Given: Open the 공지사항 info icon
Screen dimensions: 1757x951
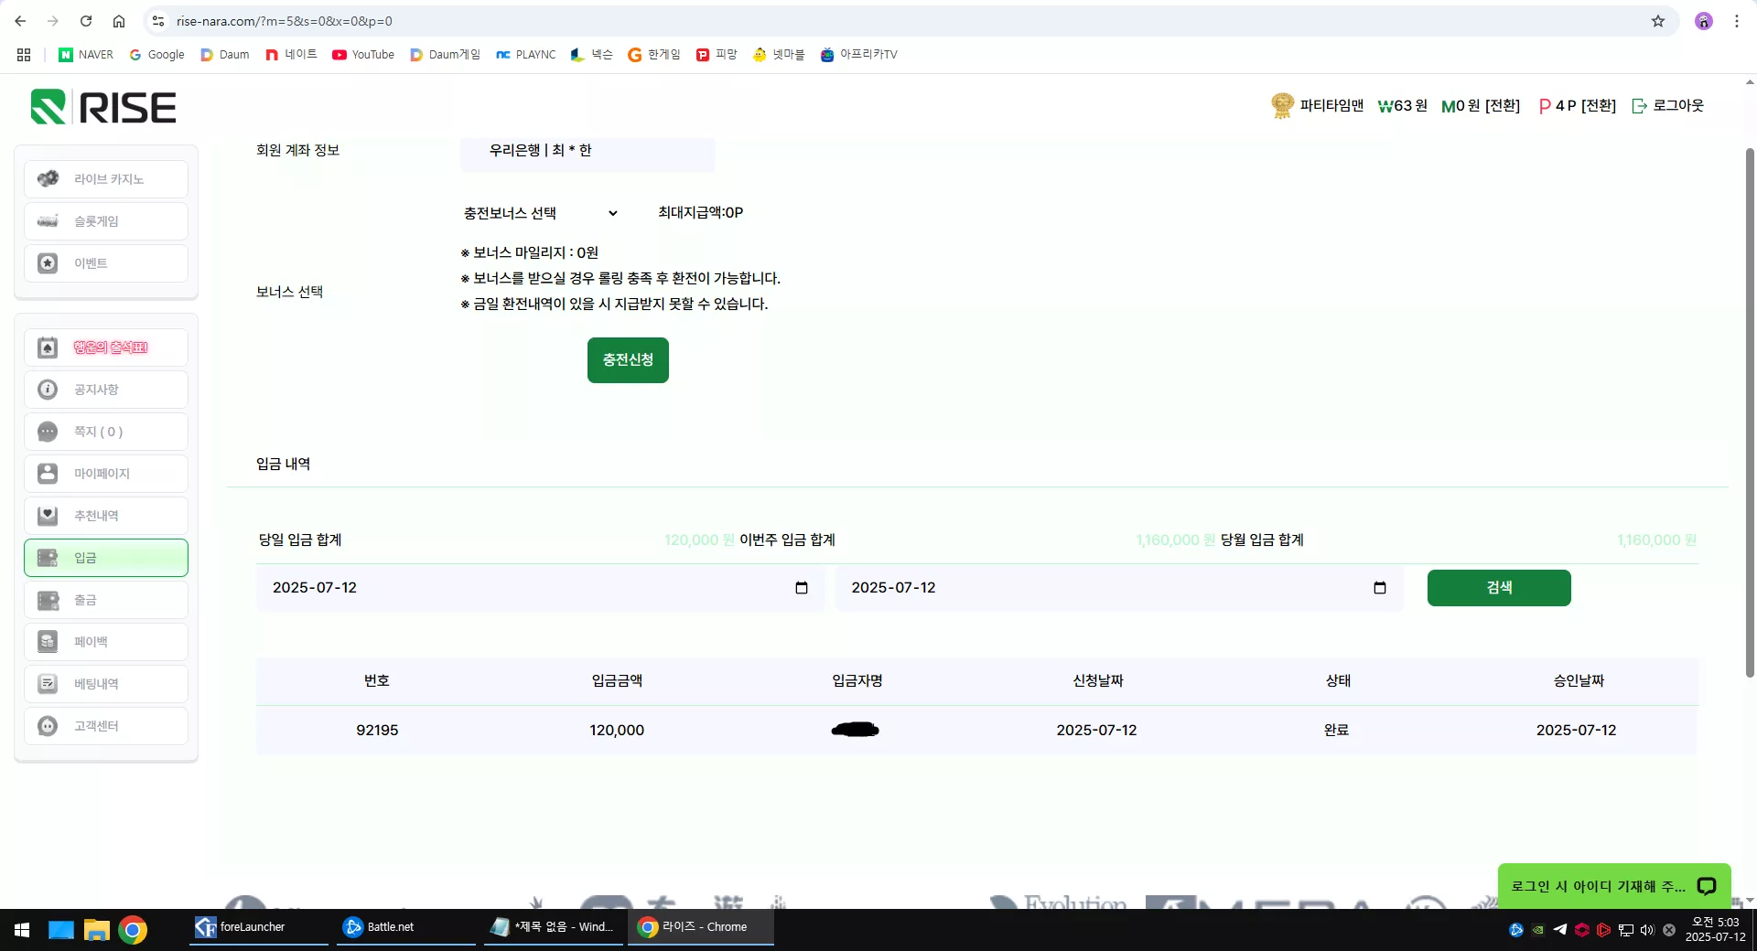Looking at the screenshot, I should click(x=48, y=390).
